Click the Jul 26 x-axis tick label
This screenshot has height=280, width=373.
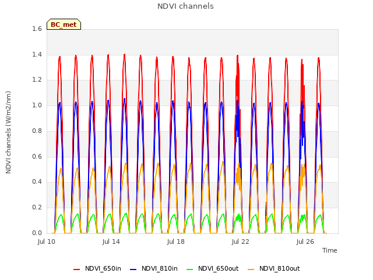[x=305, y=242]
